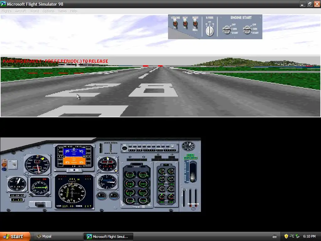Click the blue indicator light
This screenshot has width=321, height=241.
point(4,169)
